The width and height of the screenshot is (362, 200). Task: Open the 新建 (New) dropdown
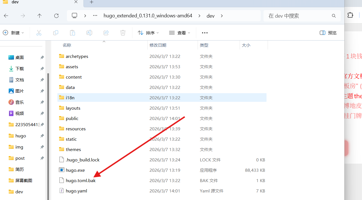pyautogui.click(x=13, y=33)
